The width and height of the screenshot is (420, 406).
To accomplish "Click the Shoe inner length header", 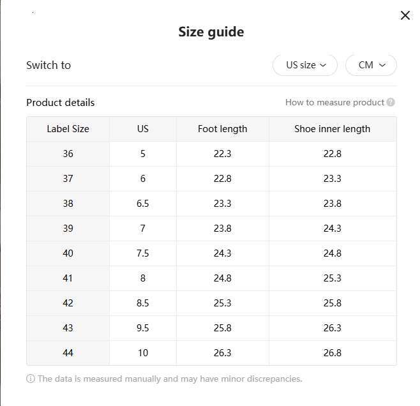I will click(332, 129).
